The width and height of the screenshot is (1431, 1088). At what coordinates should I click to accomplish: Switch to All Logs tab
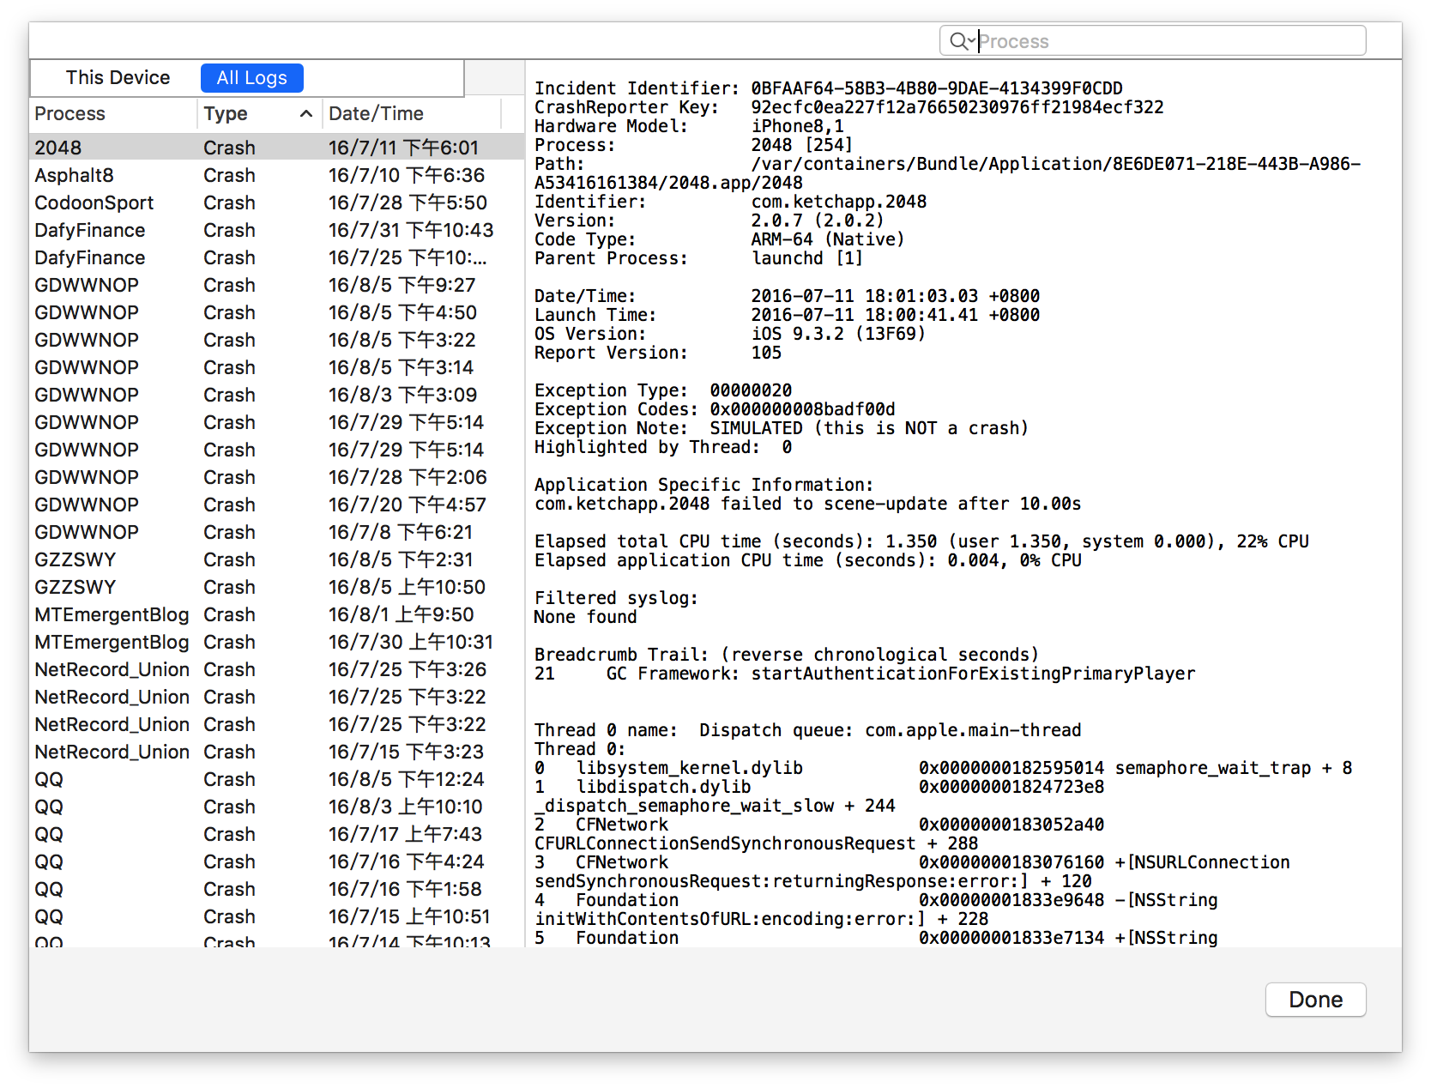251,78
